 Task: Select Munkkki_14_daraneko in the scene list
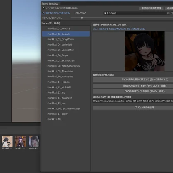66,98
